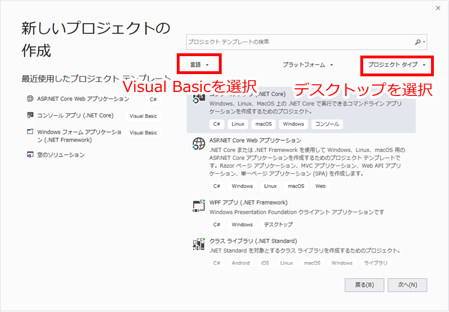Open the プロジェクト タイプ filter dropdown
The width and height of the screenshot is (449, 312).
tap(397, 65)
